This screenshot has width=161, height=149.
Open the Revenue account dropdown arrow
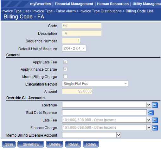[x=149, y=105]
